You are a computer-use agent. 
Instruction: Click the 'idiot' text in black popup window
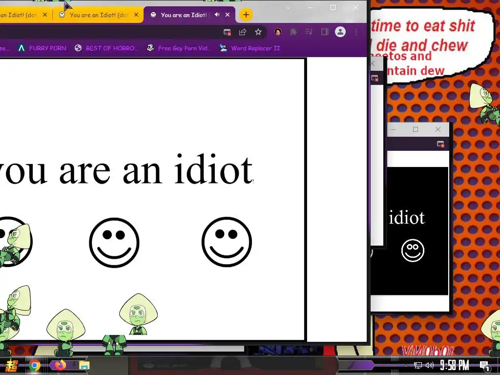[407, 218]
